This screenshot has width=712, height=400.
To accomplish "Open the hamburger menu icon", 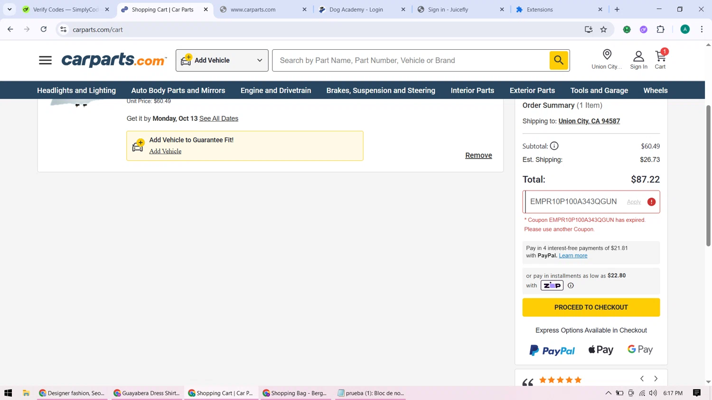I will pos(45,60).
